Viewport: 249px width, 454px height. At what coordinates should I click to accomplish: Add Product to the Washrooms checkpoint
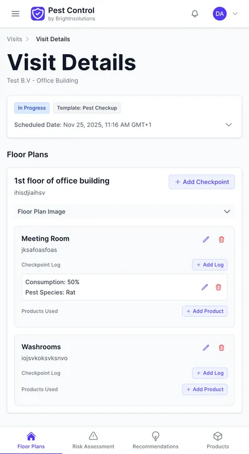coord(205,389)
